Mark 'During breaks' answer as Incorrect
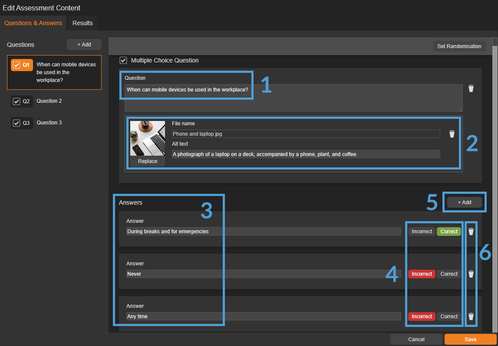This screenshot has height=346, width=498. 422,232
